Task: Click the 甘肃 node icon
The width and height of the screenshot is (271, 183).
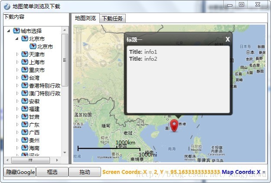Action: (25, 117)
